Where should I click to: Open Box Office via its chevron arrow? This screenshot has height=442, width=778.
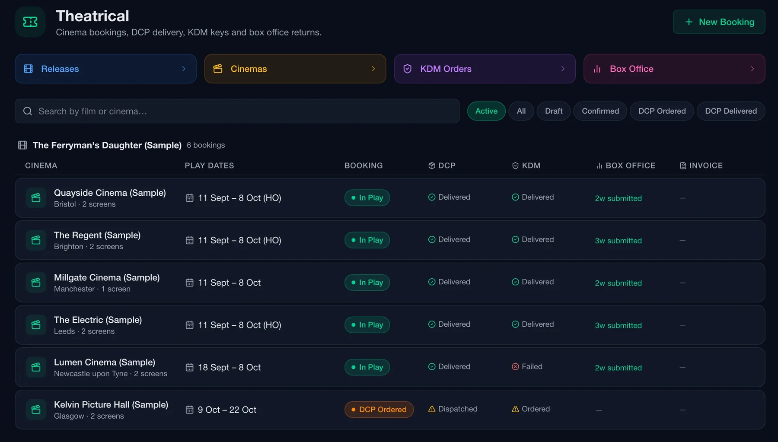pyautogui.click(x=752, y=69)
